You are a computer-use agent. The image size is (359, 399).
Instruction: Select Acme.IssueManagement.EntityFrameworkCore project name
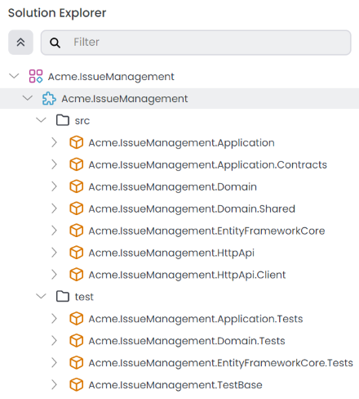click(x=206, y=231)
